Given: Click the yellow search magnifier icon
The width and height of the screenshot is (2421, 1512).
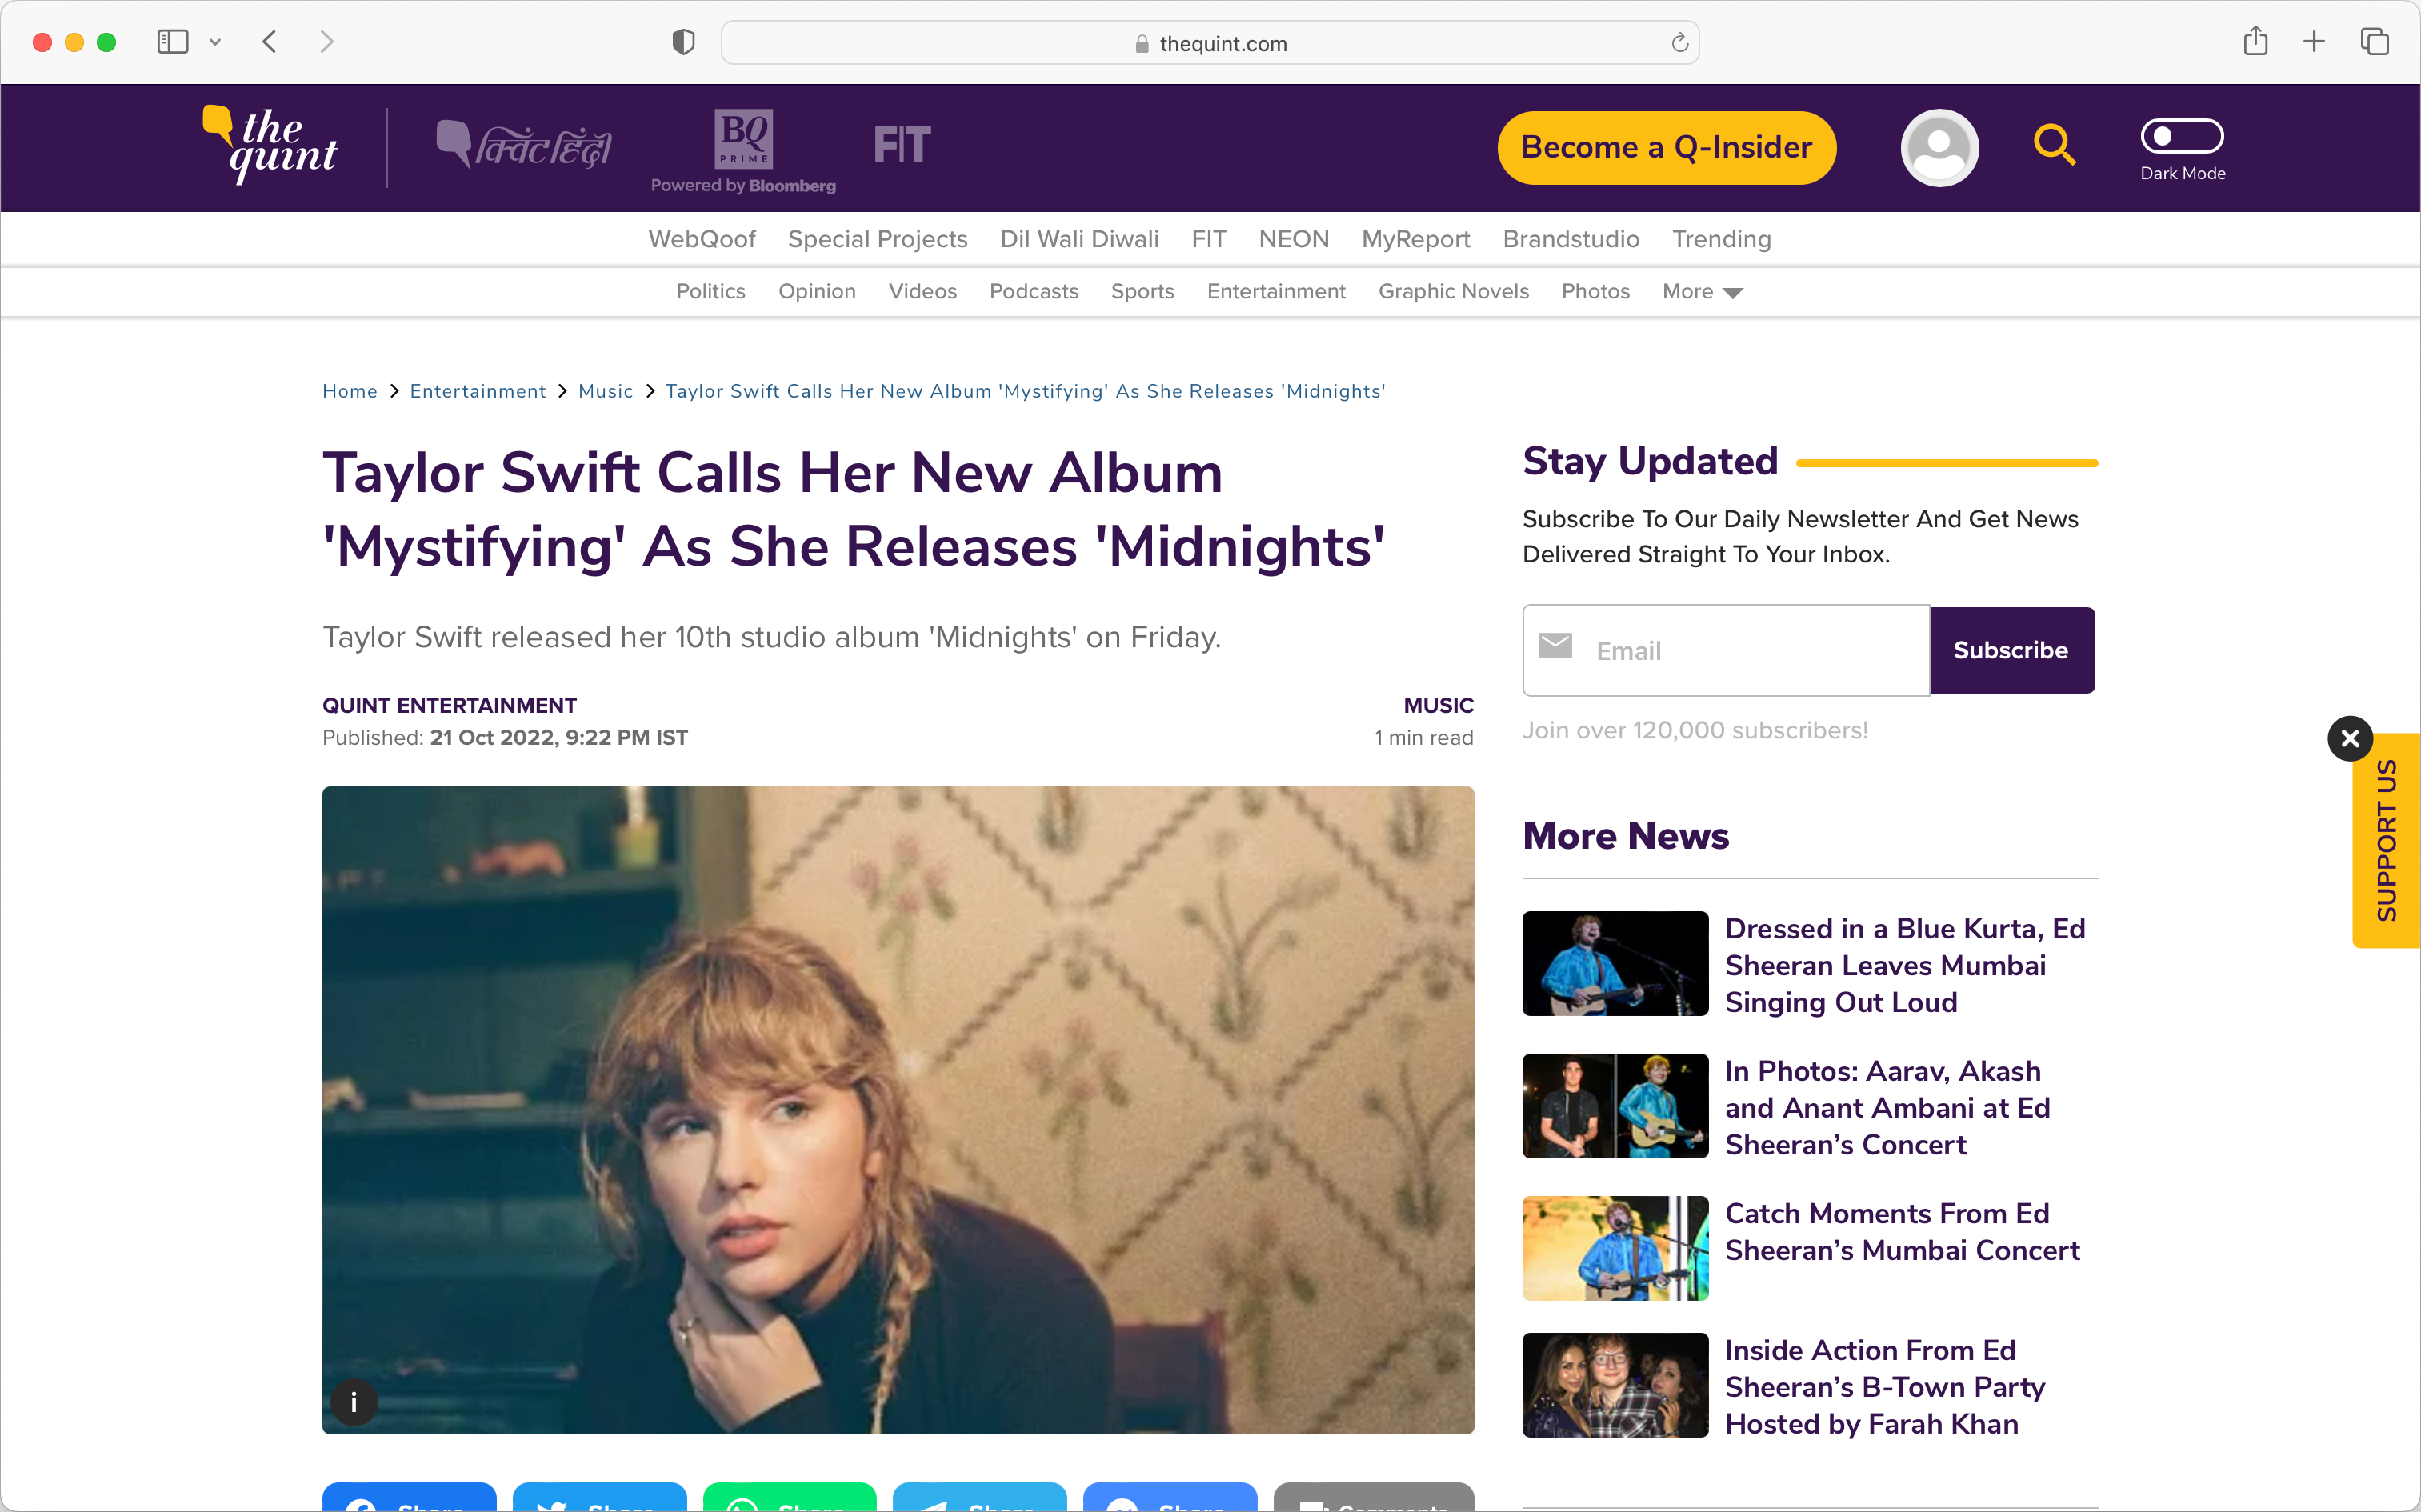Looking at the screenshot, I should [2054, 146].
